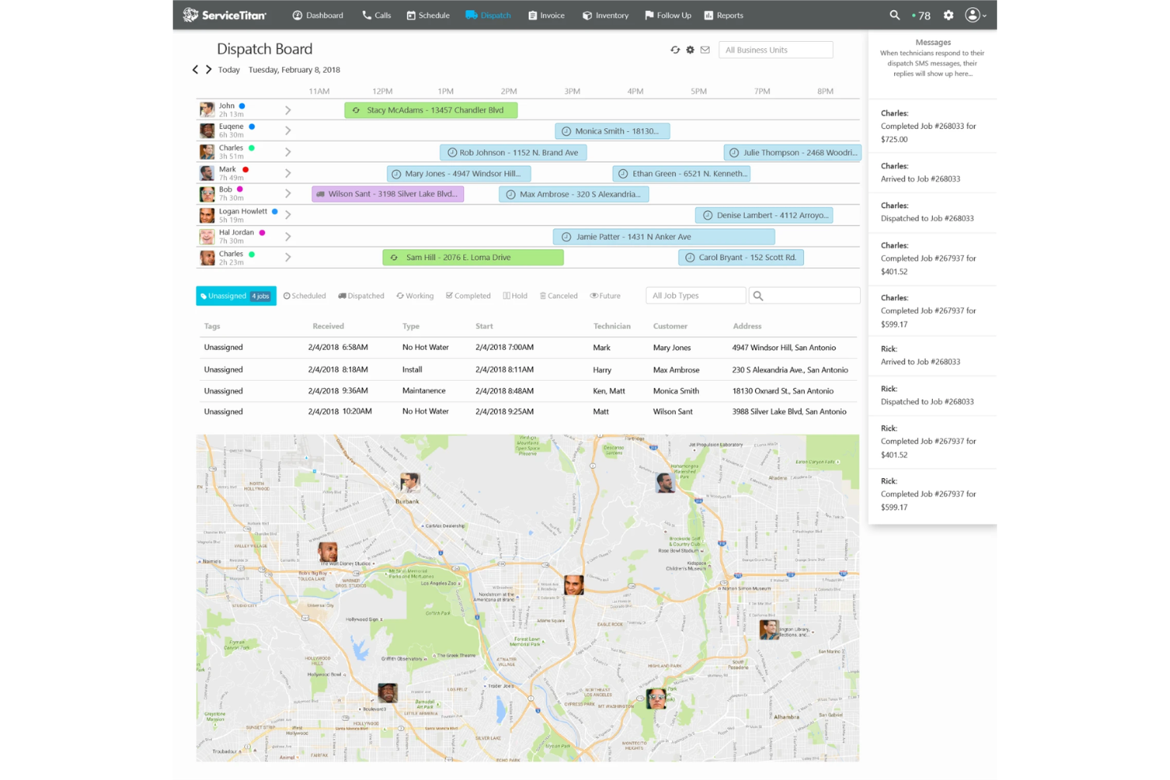The height and width of the screenshot is (780, 1170).
Task: Open Dispatch Board settings gear
Action: [x=690, y=49]
